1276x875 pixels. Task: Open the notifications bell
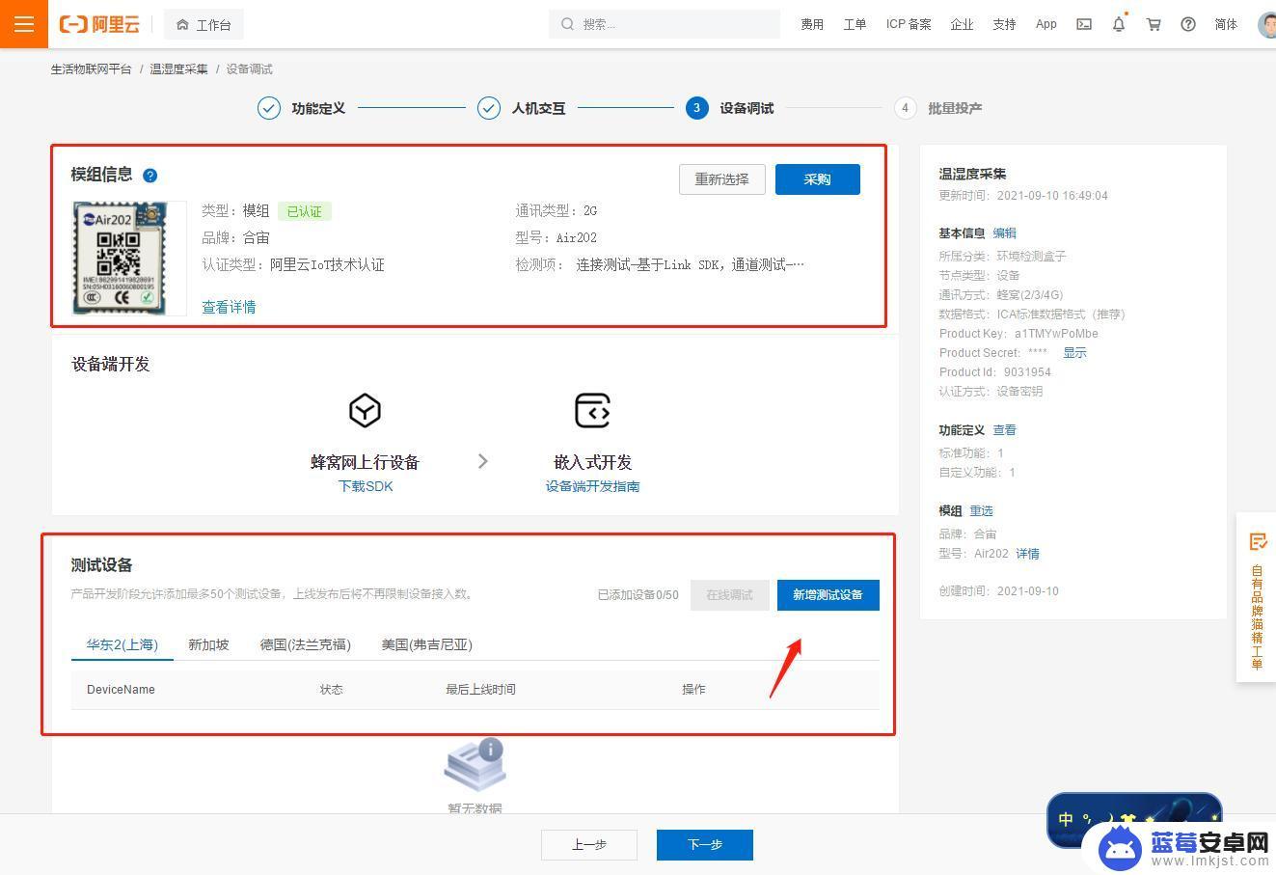1119,24
